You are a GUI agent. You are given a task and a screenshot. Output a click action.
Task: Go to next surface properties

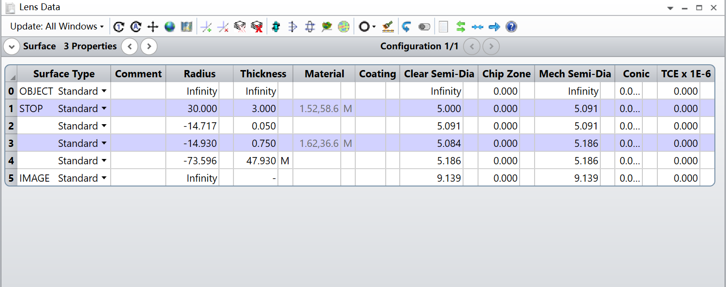click(149, 46)
